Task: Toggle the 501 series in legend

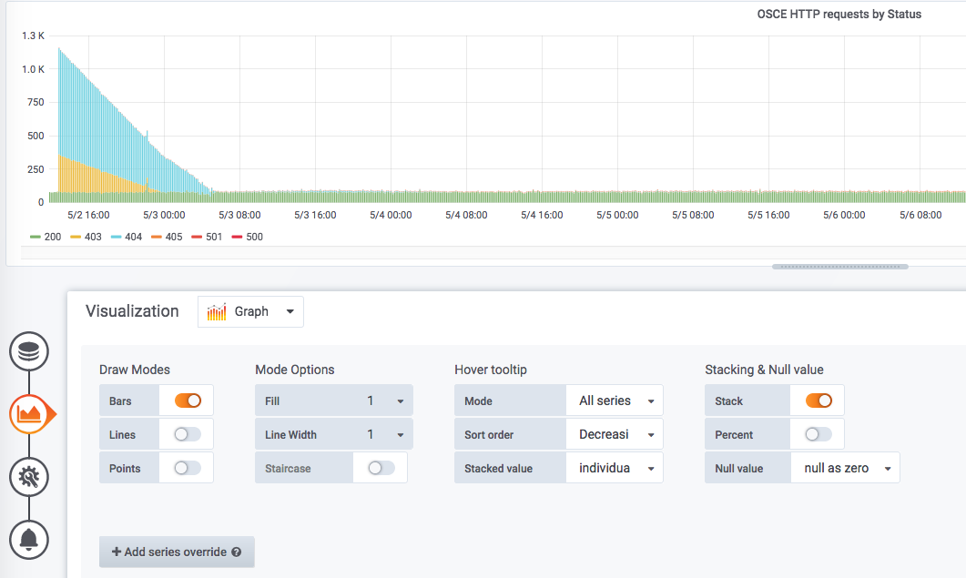Action: point(207,237)
